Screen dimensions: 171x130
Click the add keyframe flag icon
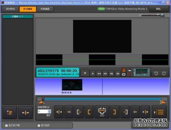pyautogui.click(x=10, y=113)
